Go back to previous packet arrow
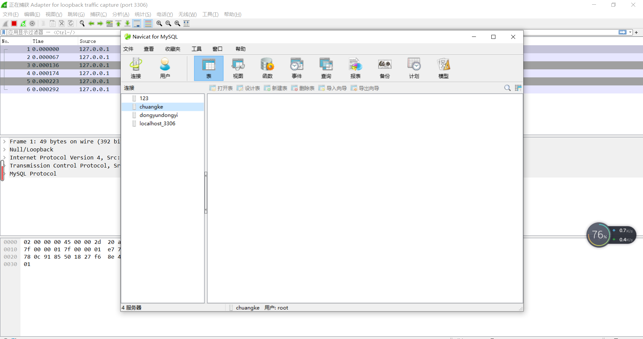This screenshot has height=339, width=643. point(91,23)
